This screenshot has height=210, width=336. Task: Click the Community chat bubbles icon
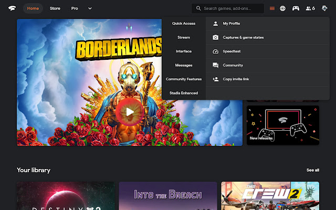[215, 65]
